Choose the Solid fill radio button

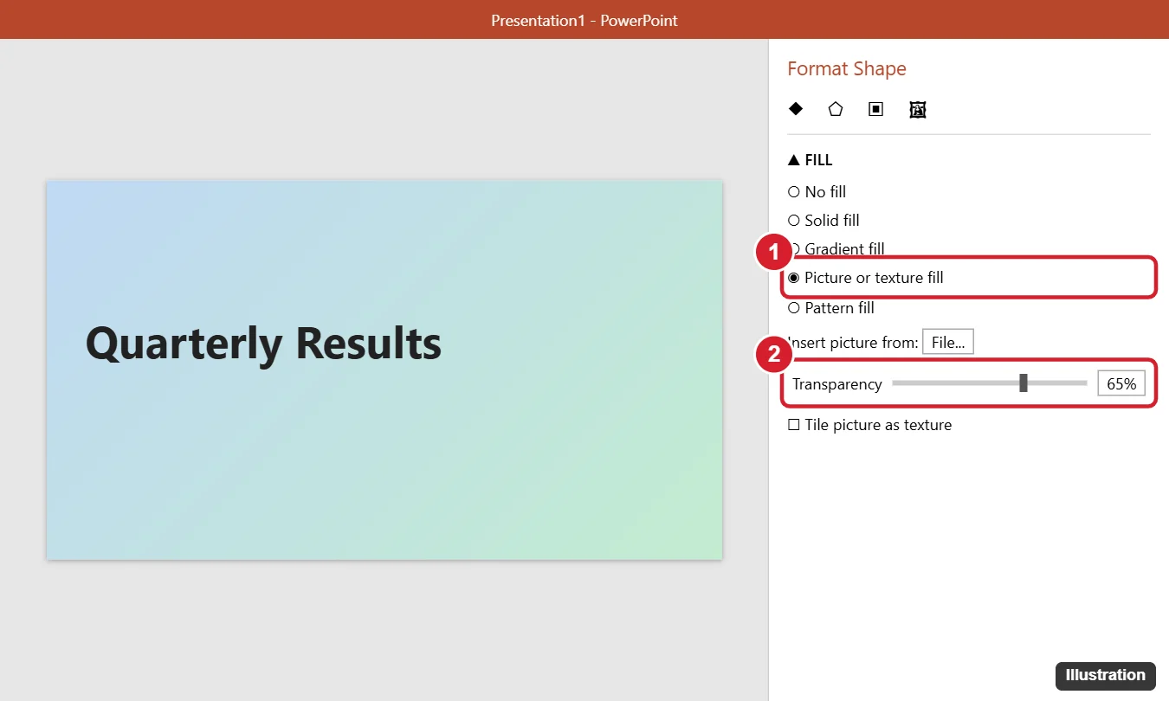pyautogui.click(x=824, y=221)
